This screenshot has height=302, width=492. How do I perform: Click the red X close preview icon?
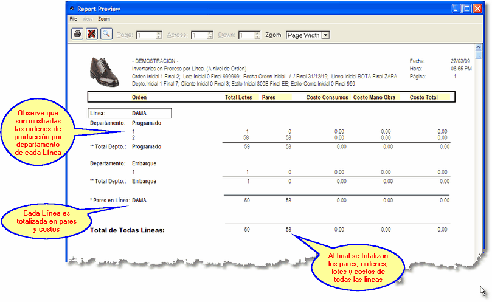click(92, 35)
